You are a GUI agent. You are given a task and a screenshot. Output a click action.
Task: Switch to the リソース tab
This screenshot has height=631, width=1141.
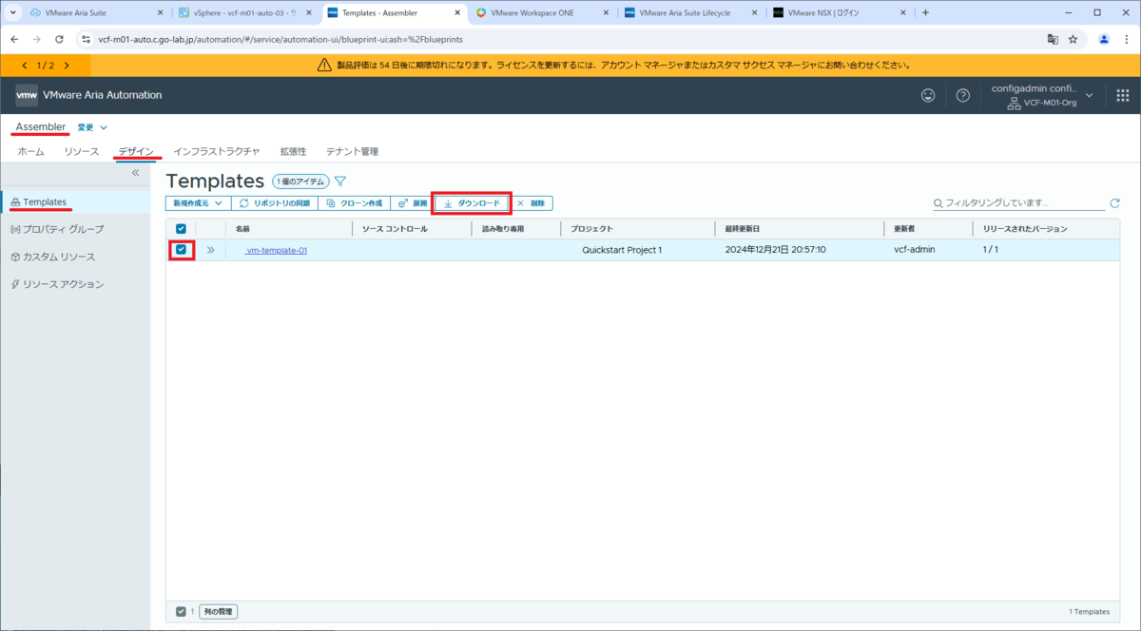pos(81,151)
